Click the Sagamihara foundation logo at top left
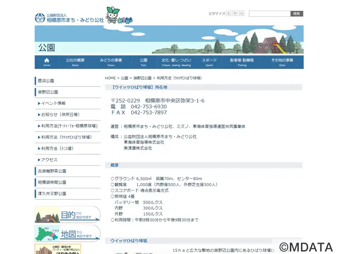The width and height of the screenshot is (338, 254). (x=69, y=18)
